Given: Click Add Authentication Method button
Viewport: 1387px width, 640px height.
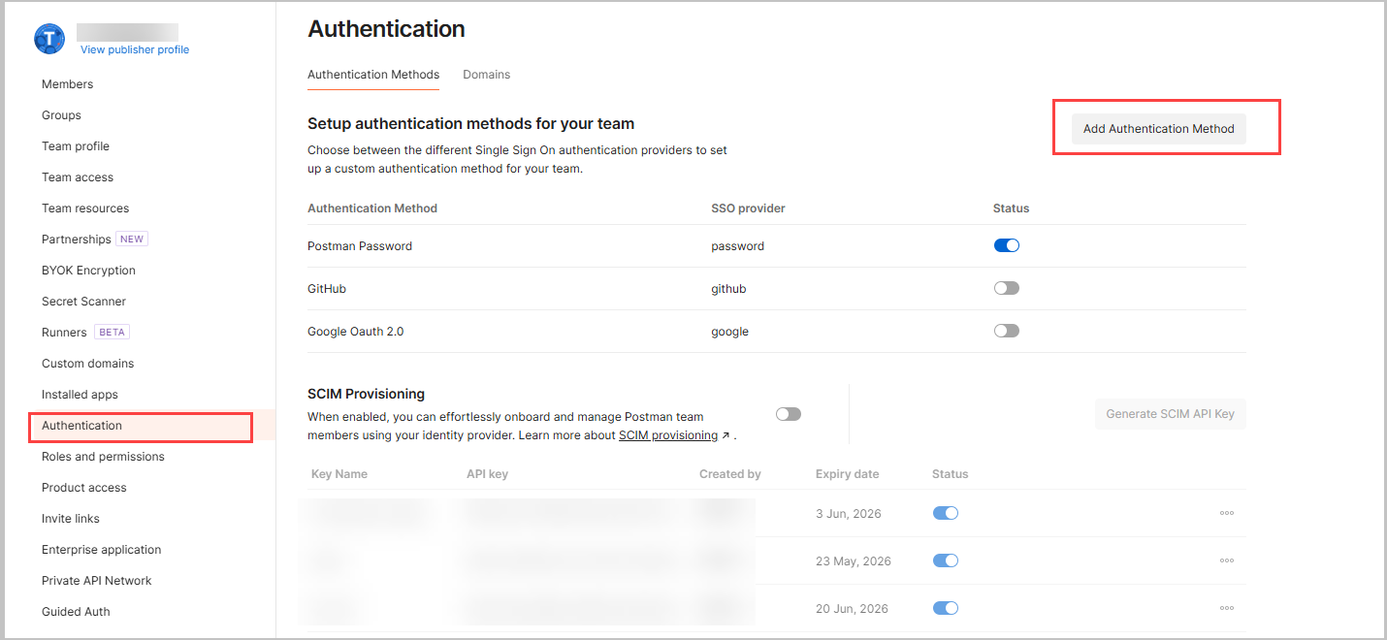Looking at the screenshot, I should point(1159,128).
